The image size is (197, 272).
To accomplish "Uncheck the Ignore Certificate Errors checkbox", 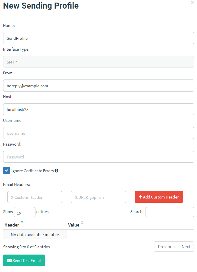I will [x=7, y=171].
